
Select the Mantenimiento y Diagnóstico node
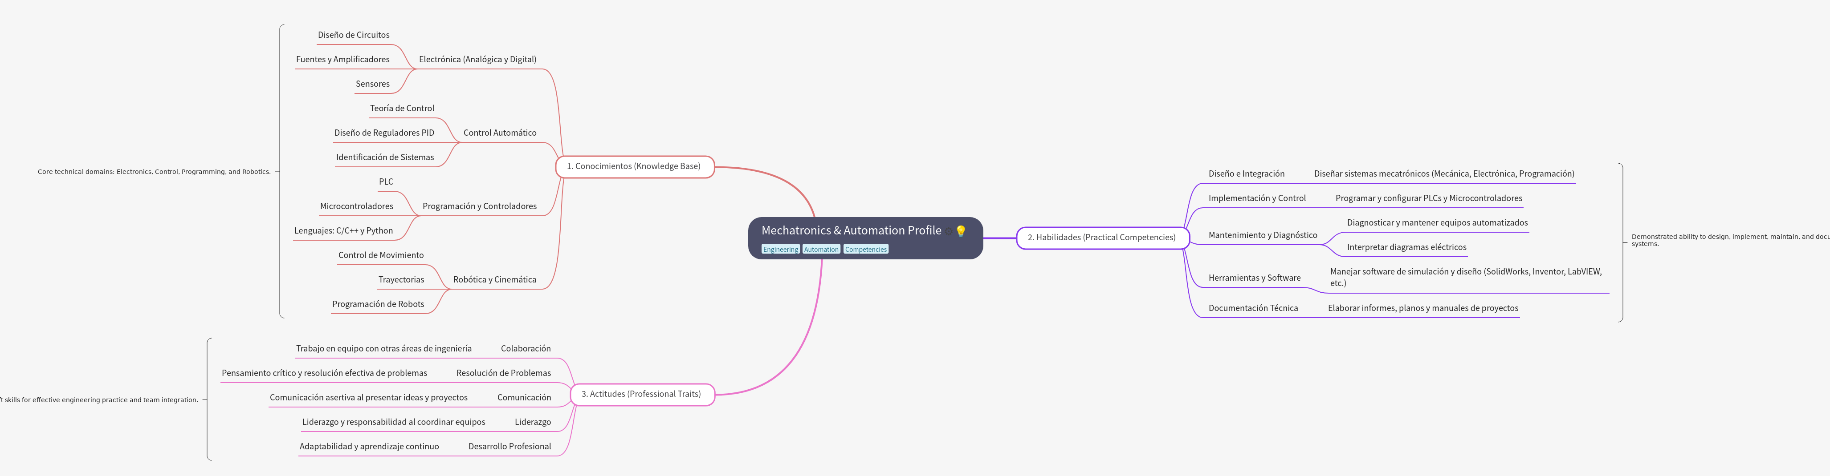click(x=1263, y=235)
